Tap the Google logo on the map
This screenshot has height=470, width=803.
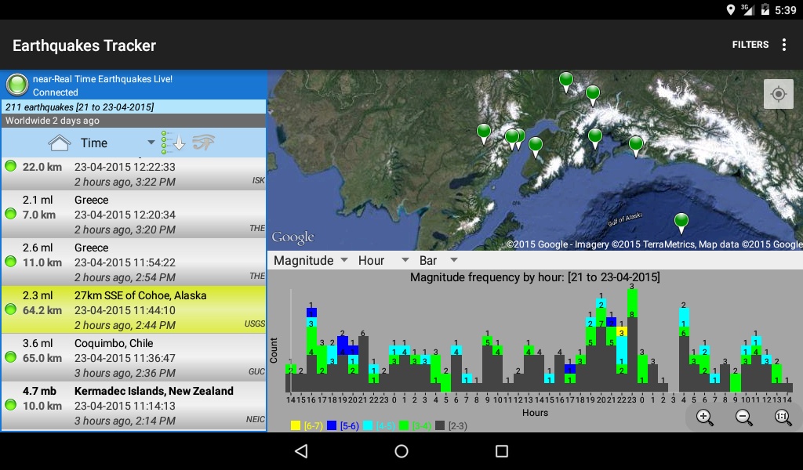[x=293, y=237]
